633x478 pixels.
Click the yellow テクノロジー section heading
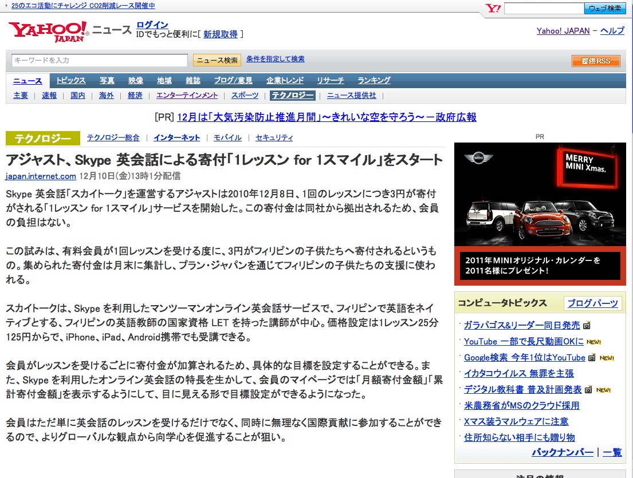43,139
